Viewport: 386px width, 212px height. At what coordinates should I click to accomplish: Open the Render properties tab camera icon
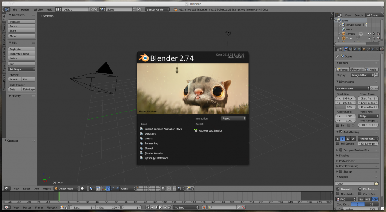click(x=346, y=49)
